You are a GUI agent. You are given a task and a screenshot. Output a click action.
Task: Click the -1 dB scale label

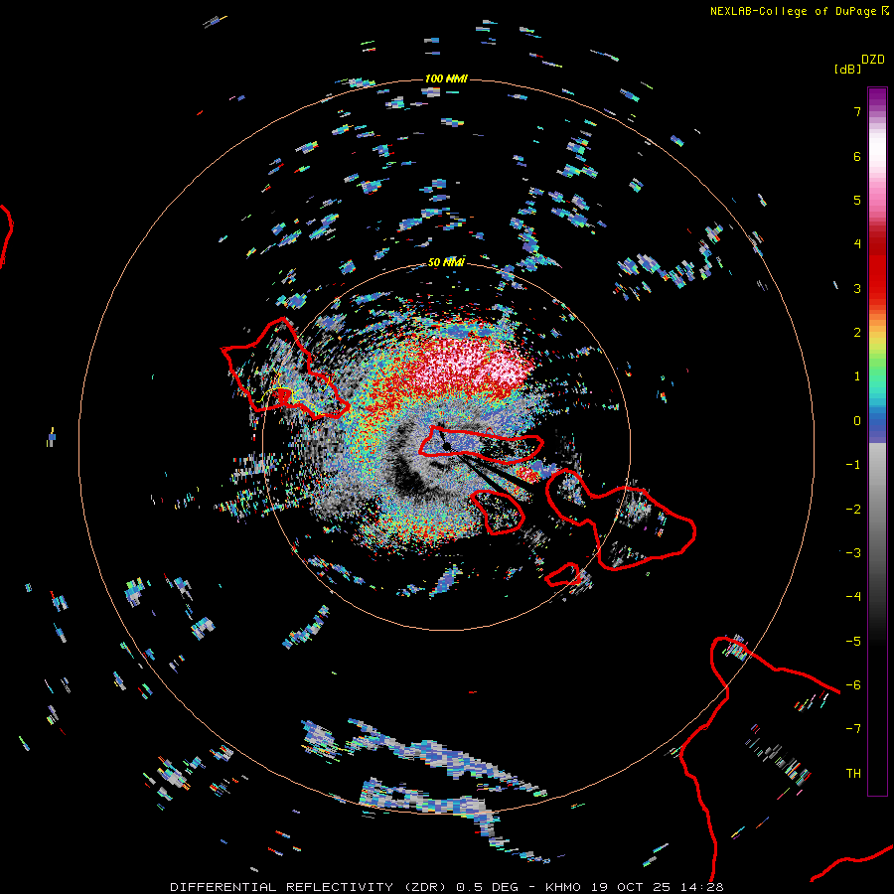coord(853,465)
